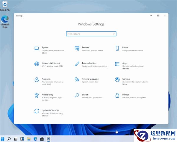This screenshot has height=142, width=177.
Task: Go to the Devices heading link
Action: click(x=86, y=47)
